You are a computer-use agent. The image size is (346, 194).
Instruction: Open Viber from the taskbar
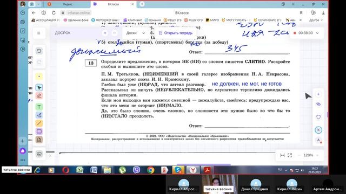[x=136, y=170]
